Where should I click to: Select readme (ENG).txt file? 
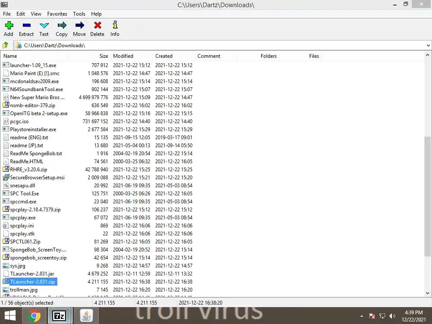click(x=29, y=137)
